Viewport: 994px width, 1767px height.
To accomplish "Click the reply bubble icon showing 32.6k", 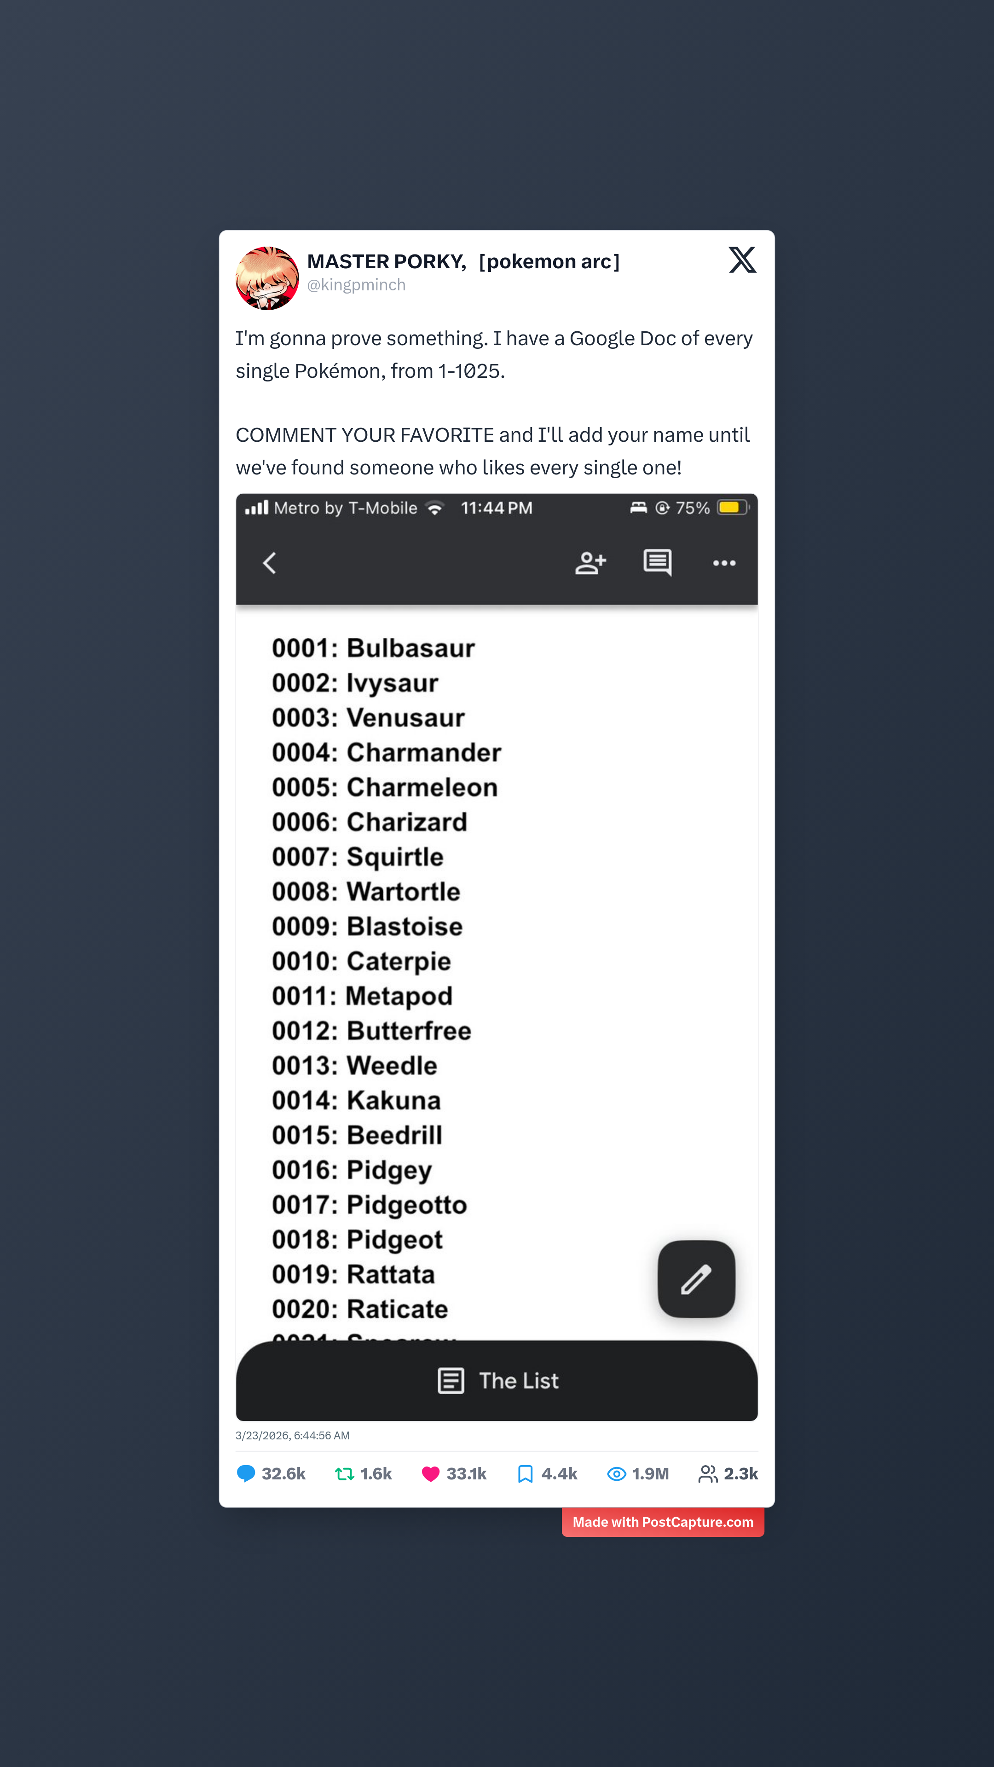I will 246,1473.
